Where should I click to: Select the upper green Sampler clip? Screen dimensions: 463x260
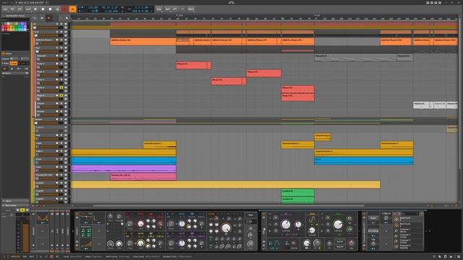[x=297, y=193]
